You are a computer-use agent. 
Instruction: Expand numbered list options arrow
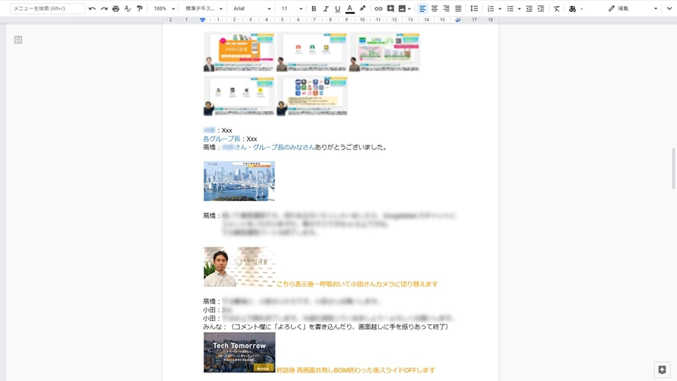click(x=500, y=9)
